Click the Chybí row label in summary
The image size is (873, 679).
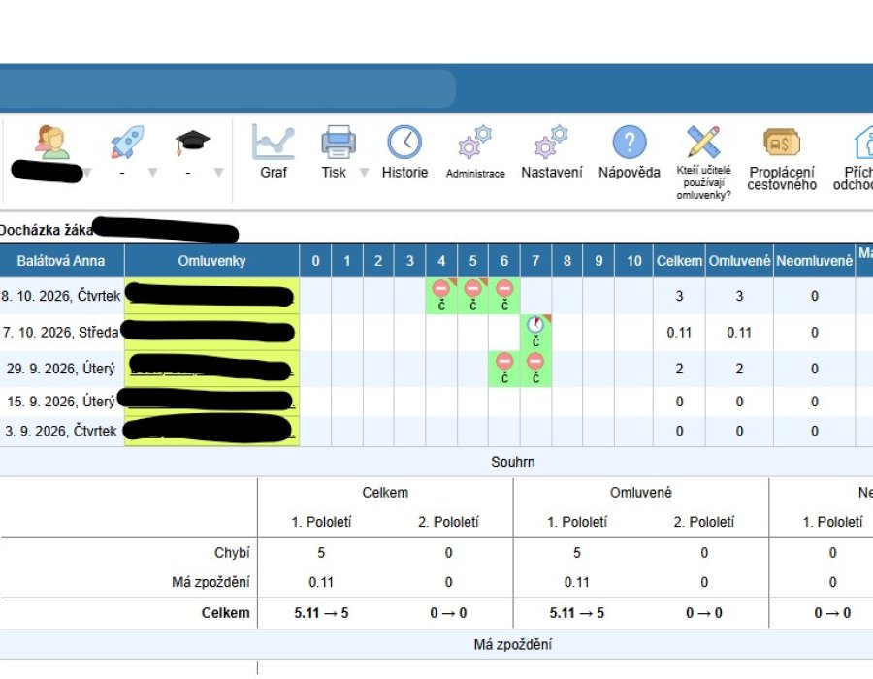coord(232,553)
